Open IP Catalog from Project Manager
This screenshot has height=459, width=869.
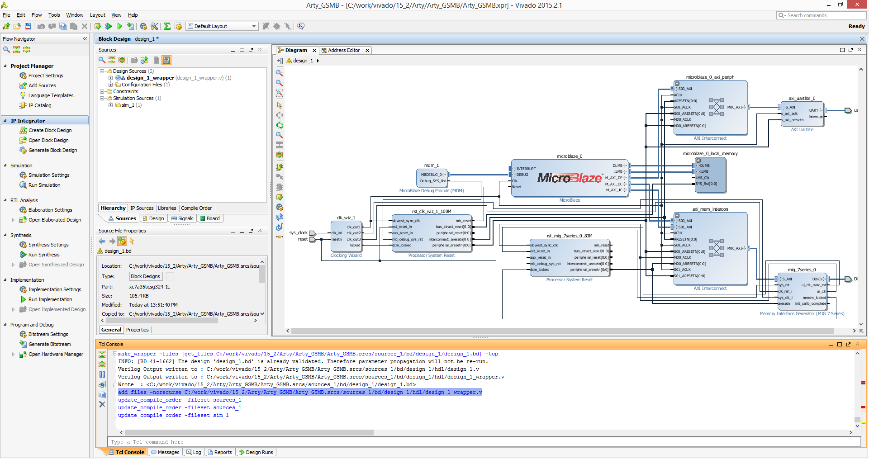click(40, 105)
